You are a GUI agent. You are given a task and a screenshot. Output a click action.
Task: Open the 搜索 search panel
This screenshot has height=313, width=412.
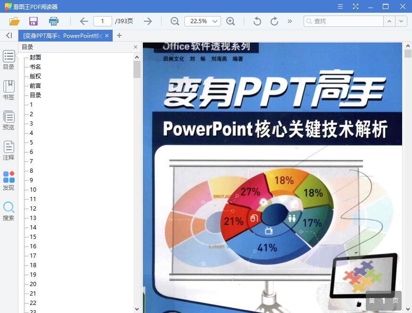tap(8, 211)
